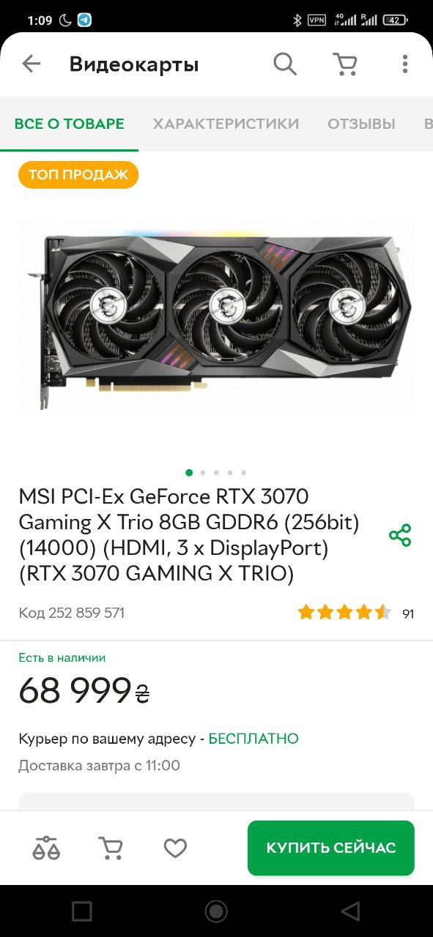This screenshot has height=937, width=433.
Task: Tap the back arrow icon
Action: tap(32, 64)
